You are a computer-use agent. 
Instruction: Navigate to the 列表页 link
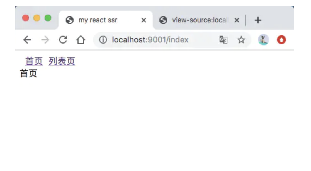[62, 61]
